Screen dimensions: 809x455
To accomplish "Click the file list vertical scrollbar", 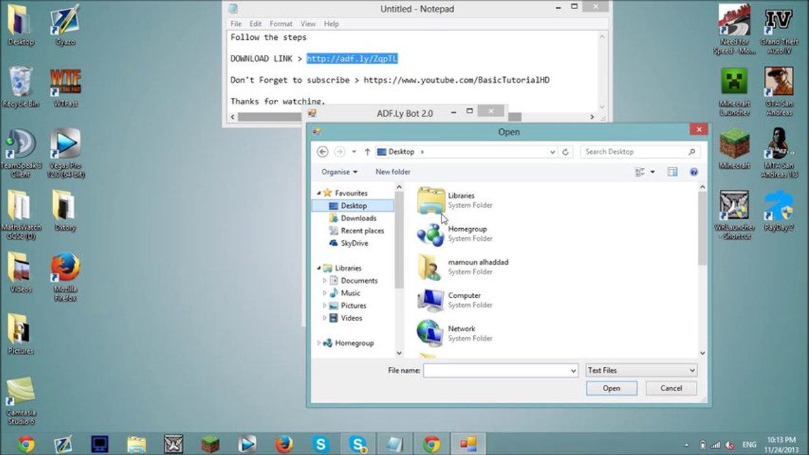I will [702, 228].
